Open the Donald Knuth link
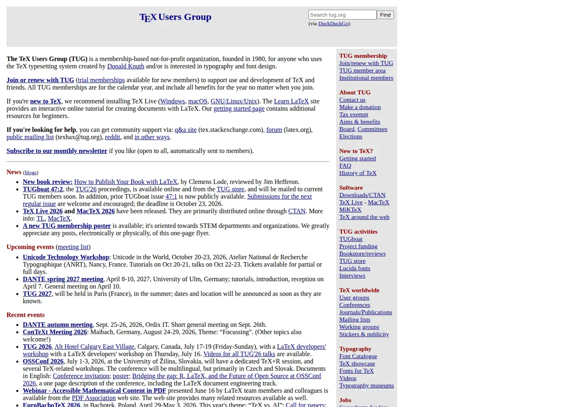 tap(126, 66)
